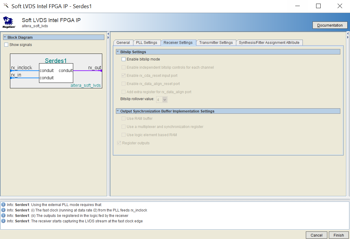The width and height of the screenshot is (350, 239).
Task: Toggle Use RAM buffer checkbox
Action: tap(123, 119)
